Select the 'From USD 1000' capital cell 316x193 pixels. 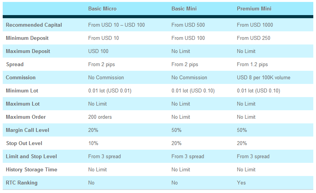(255, 25)
